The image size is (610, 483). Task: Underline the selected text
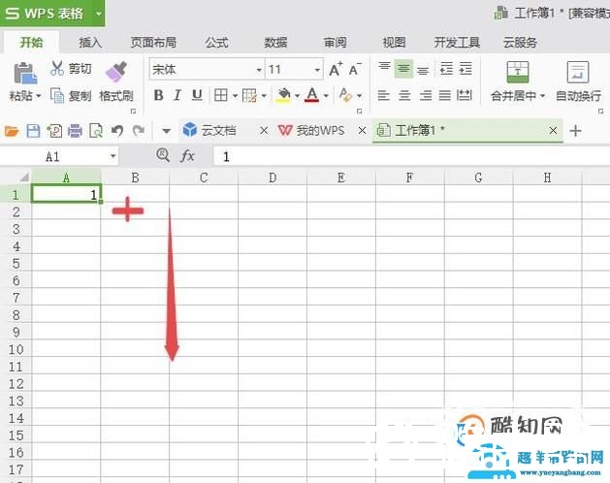[197, 95]
